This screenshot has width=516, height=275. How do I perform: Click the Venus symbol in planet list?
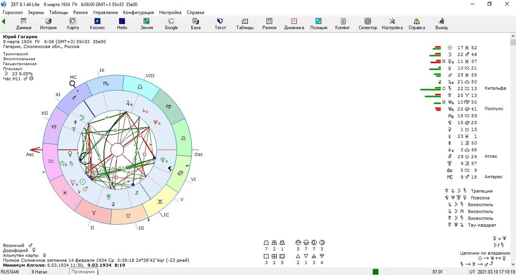click(x=450, y=68)
